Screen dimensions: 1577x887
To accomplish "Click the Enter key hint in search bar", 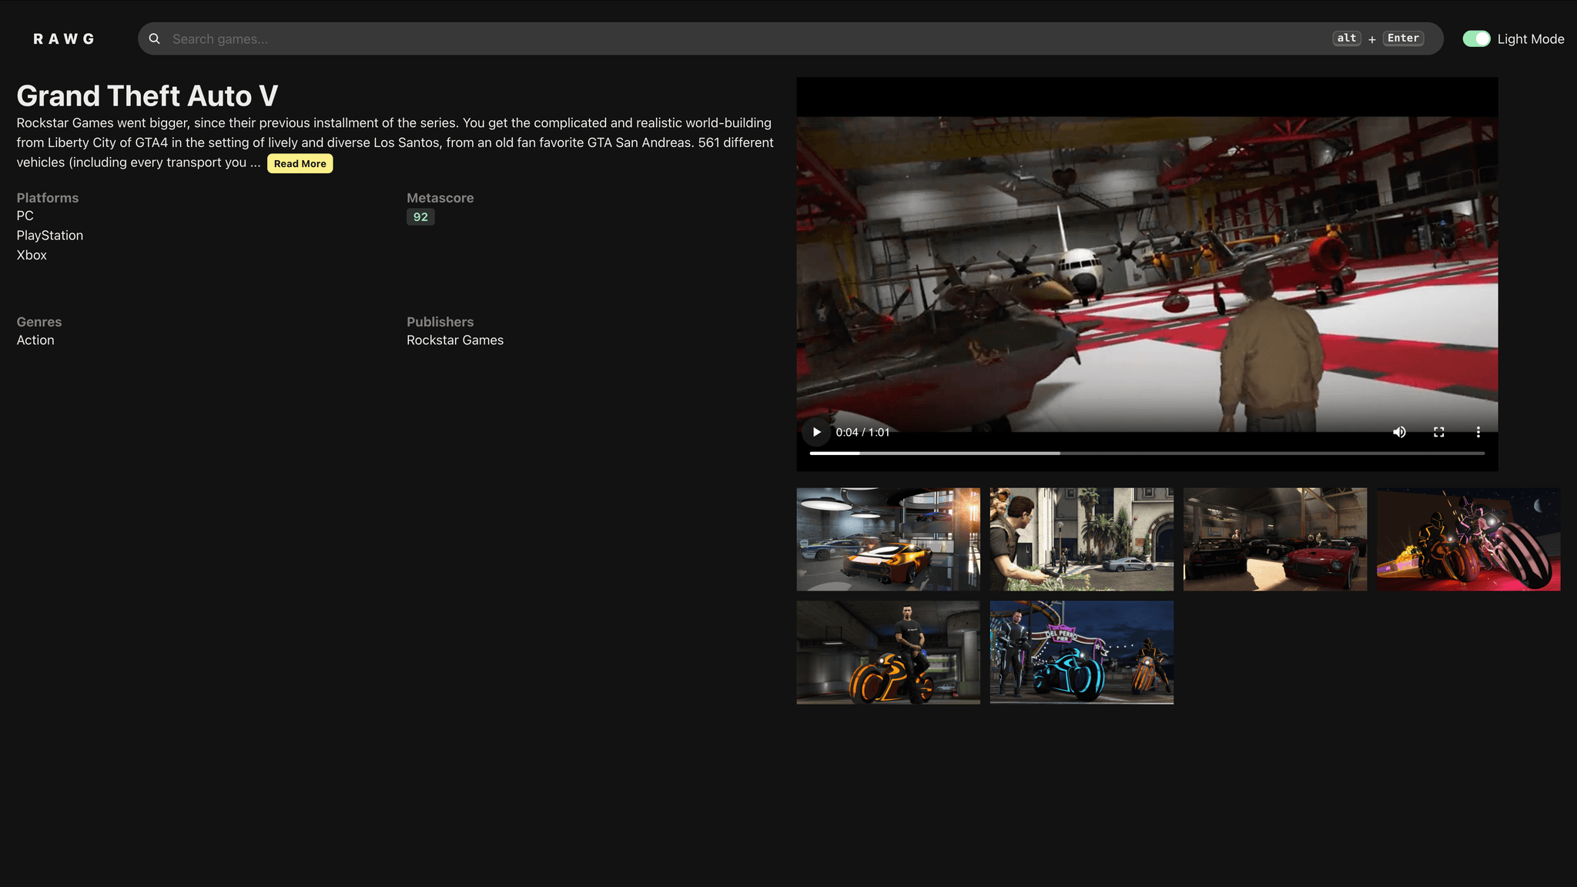I will pyautogui.click(x=1403, y=38).
